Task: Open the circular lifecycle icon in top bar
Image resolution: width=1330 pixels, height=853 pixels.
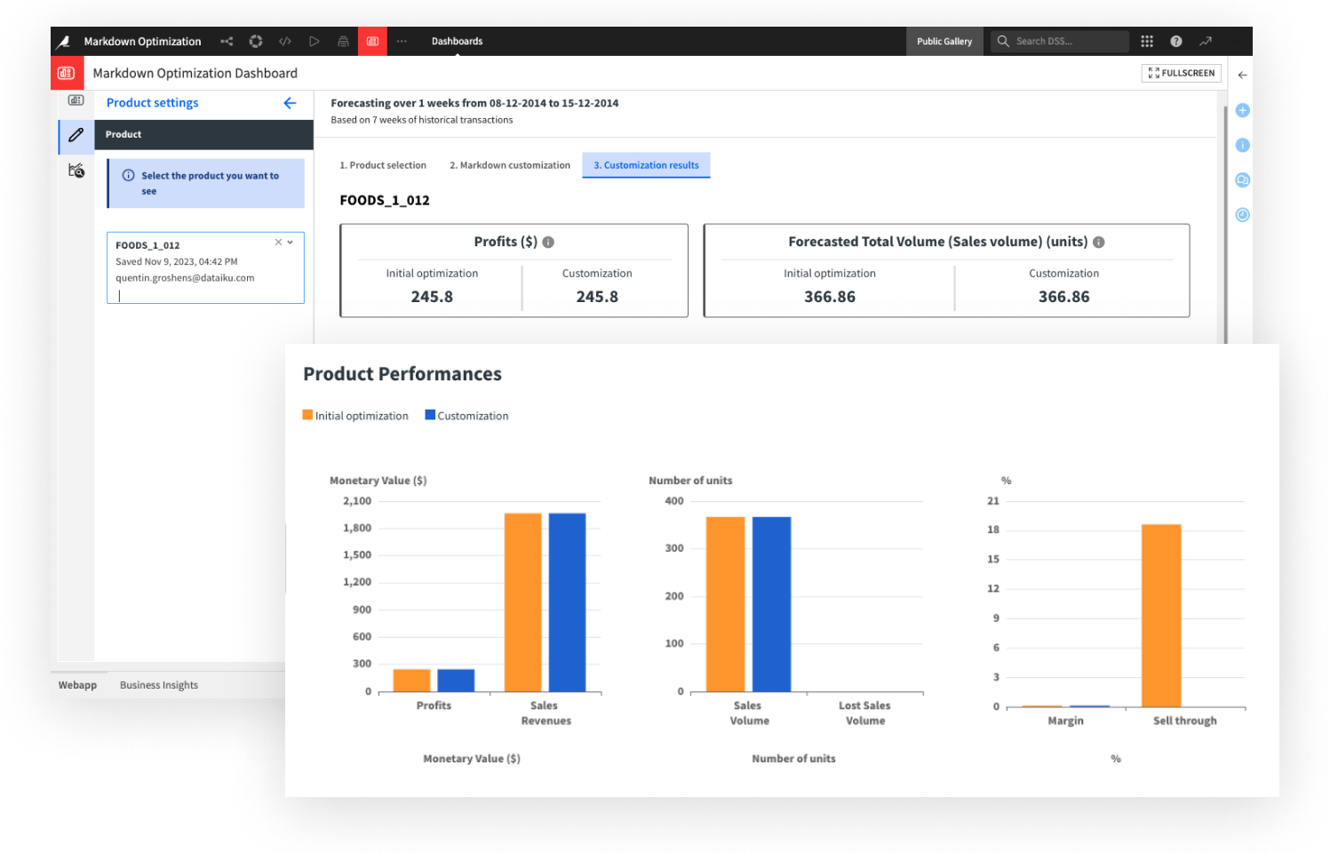Action: coord(256,42)
